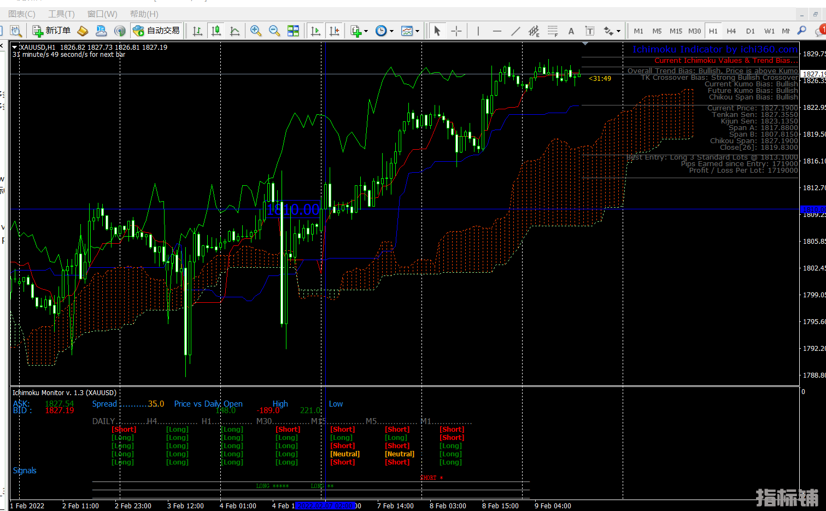The image size is (826, 511).
Task: Select the Trendline drawing tool
Action: (x=515, y=31)
